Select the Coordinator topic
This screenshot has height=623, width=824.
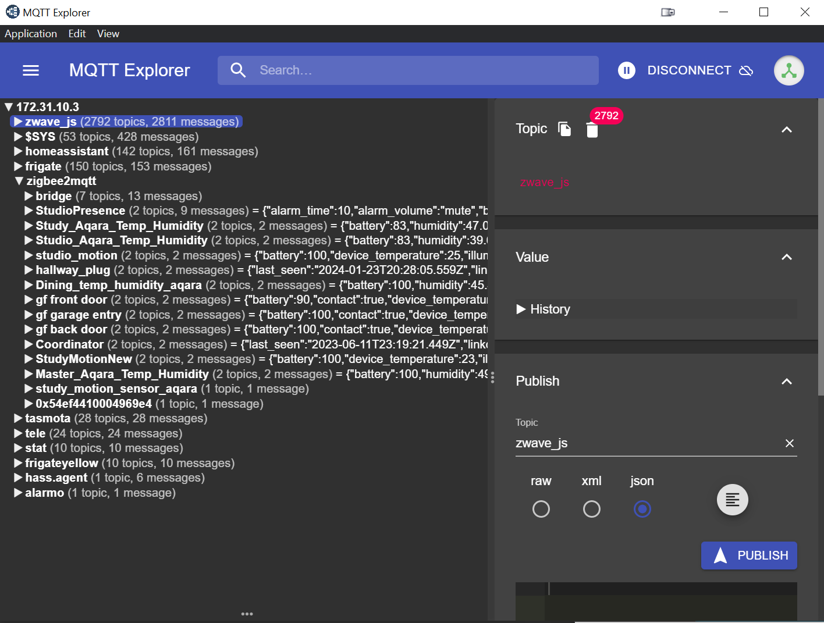(70, 344)
